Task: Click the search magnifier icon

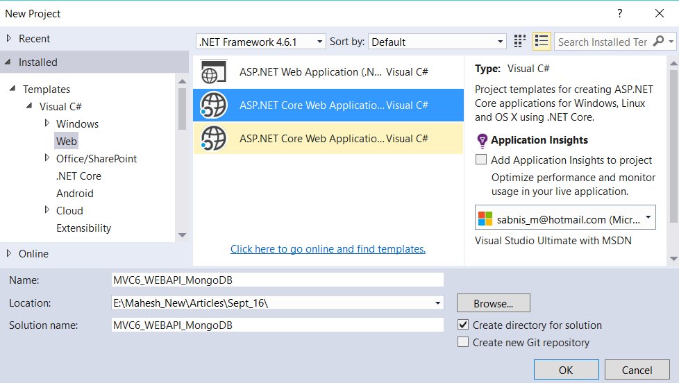Action: pos(658,41)
